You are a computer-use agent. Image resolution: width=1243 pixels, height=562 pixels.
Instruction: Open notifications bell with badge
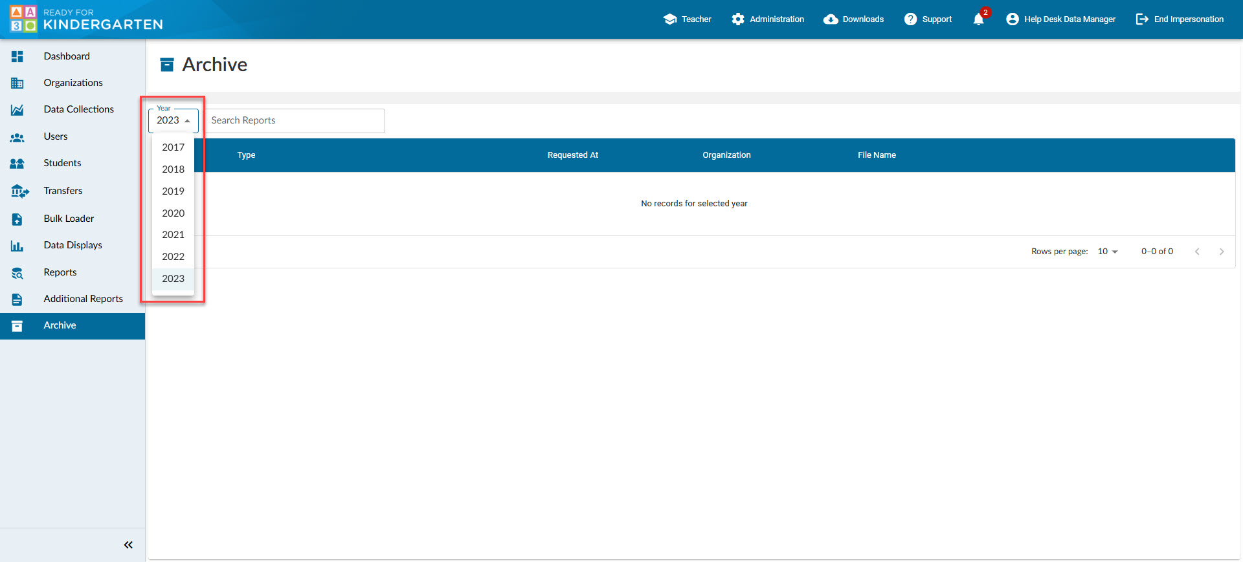(x=980, y=17)
